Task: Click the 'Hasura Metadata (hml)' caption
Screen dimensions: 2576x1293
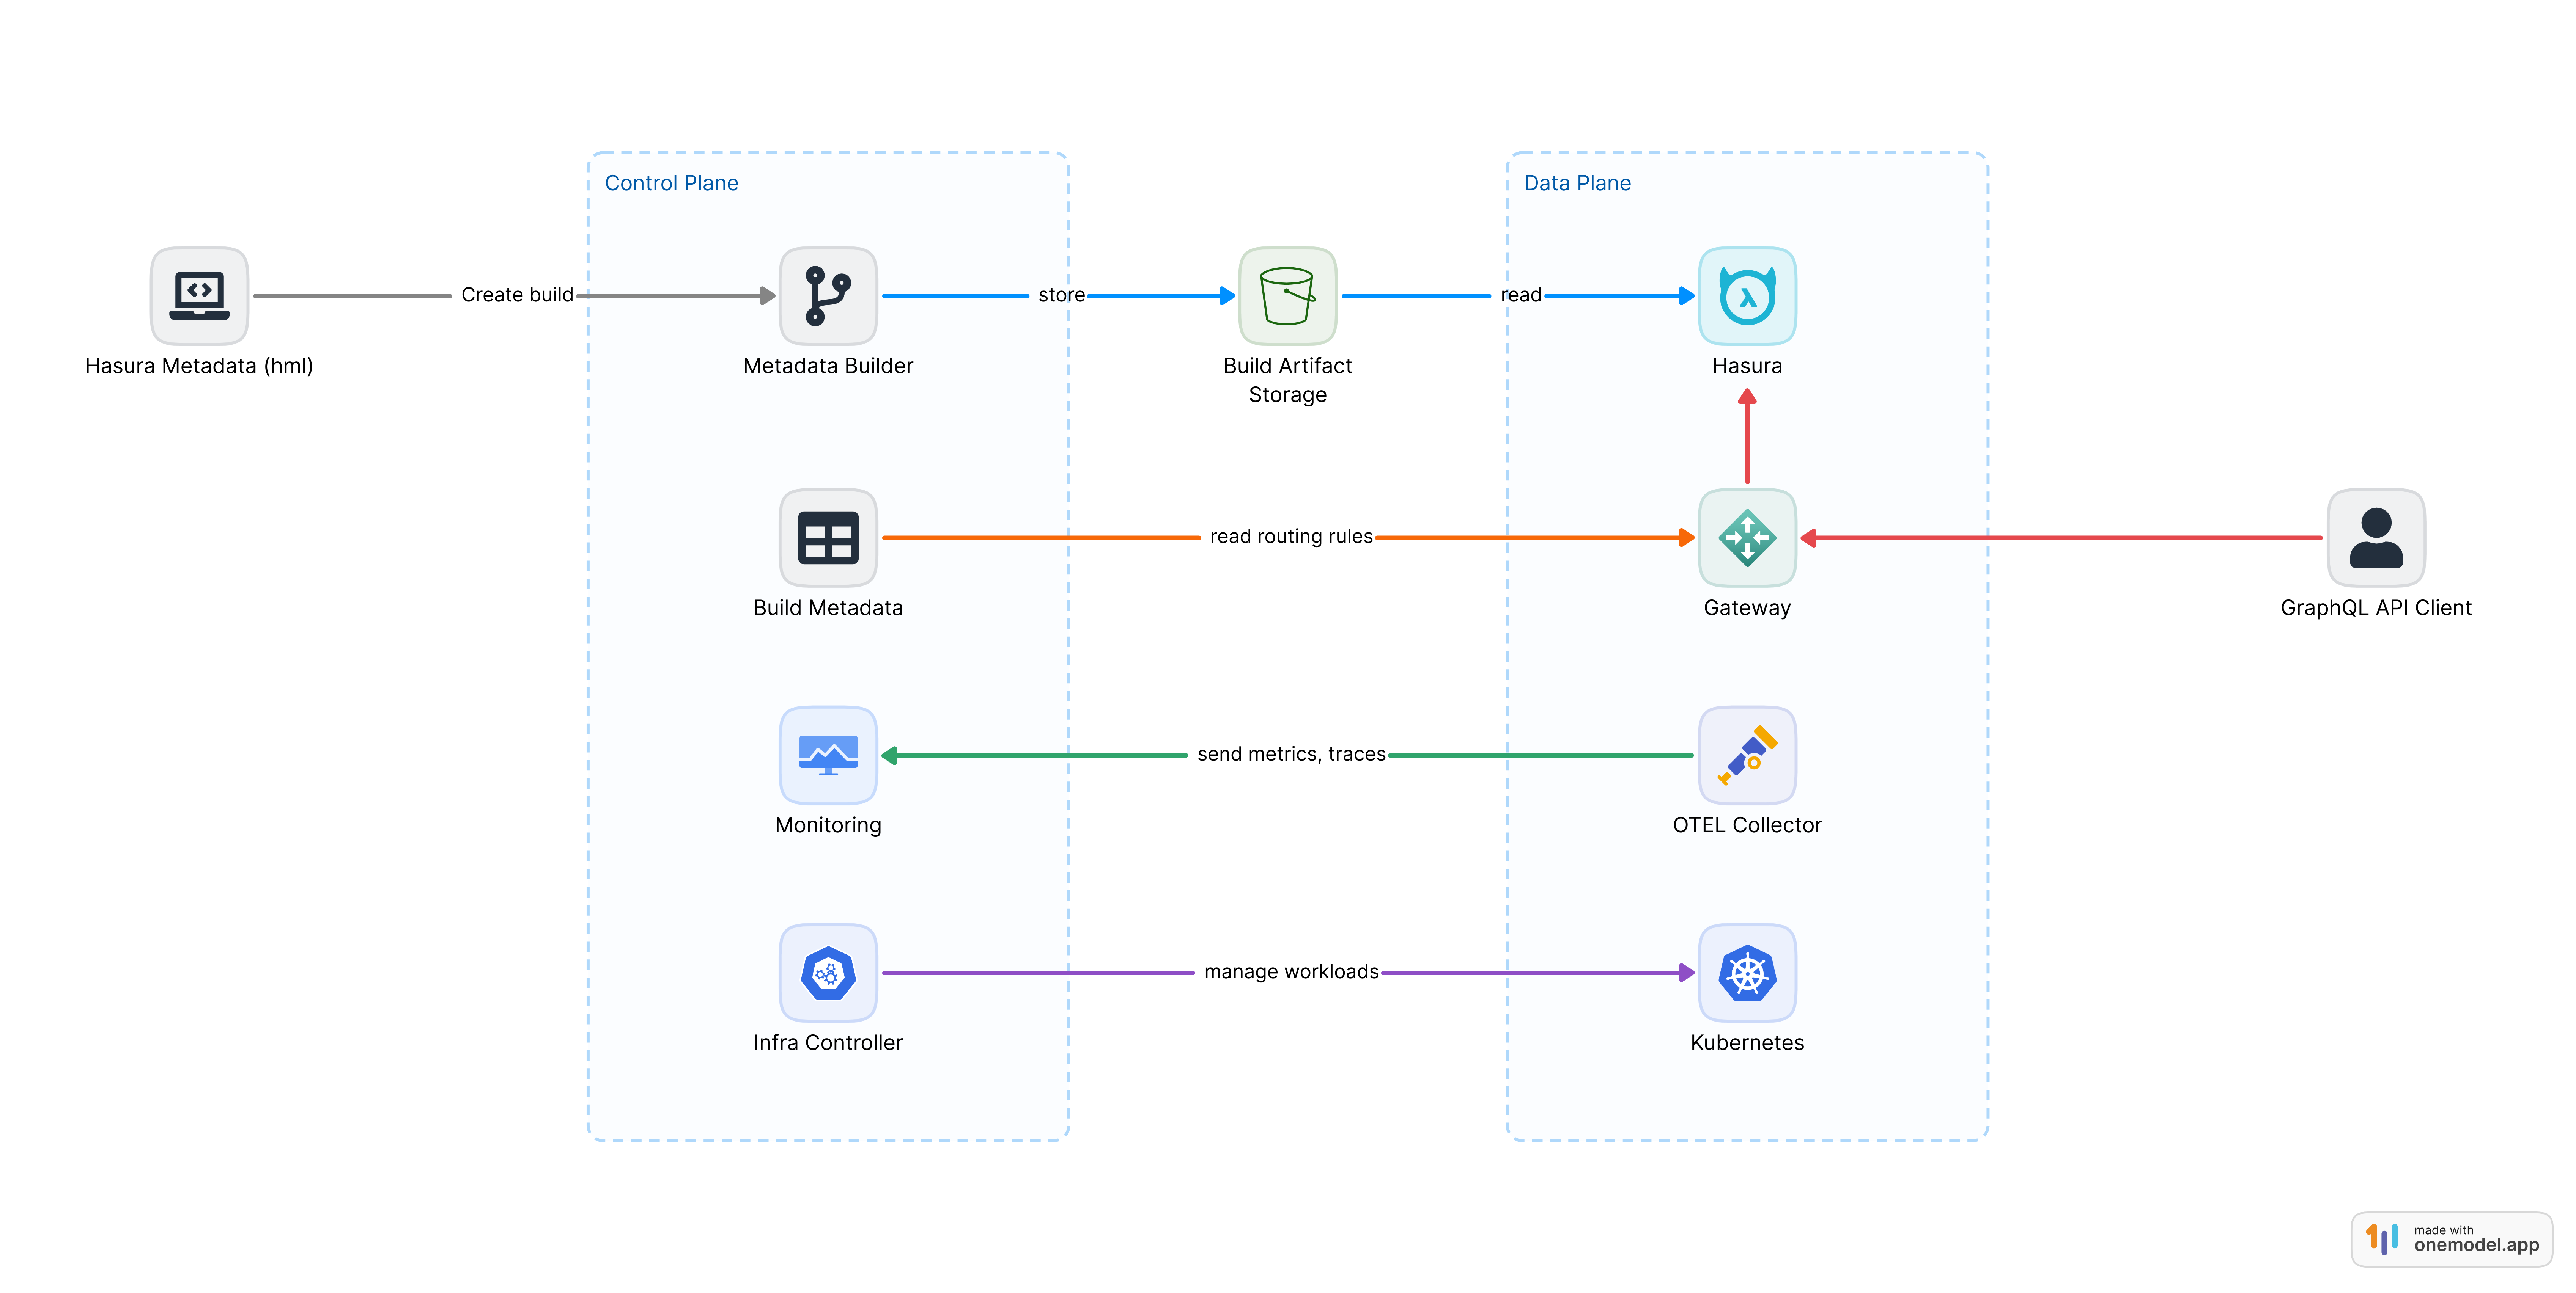Action: pos(199,367)
